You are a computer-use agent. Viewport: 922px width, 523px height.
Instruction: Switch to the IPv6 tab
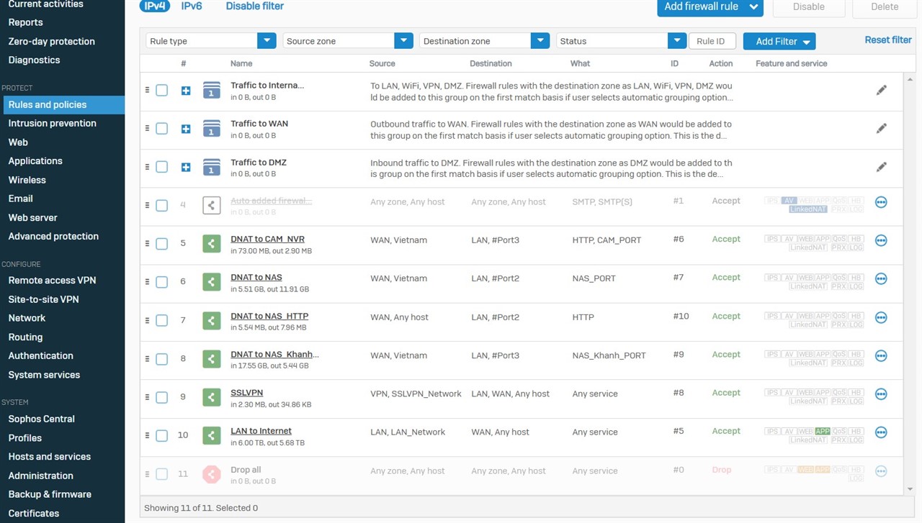[192, 6]
